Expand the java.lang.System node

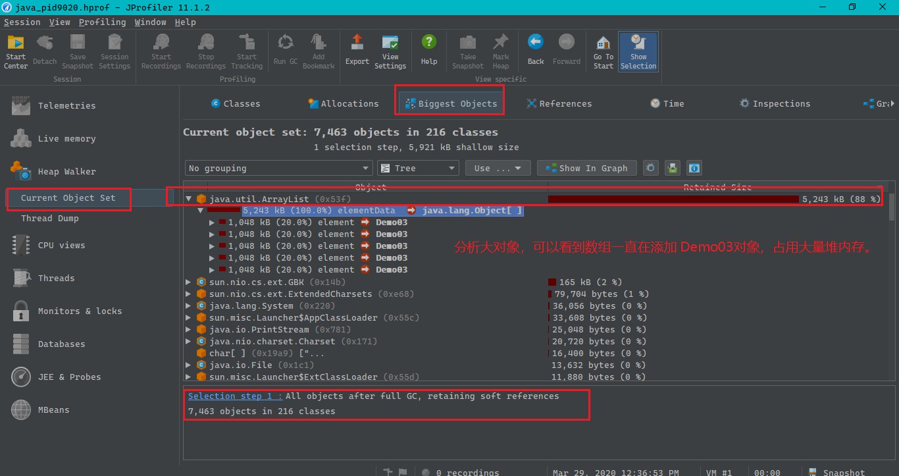click(188, 305)
